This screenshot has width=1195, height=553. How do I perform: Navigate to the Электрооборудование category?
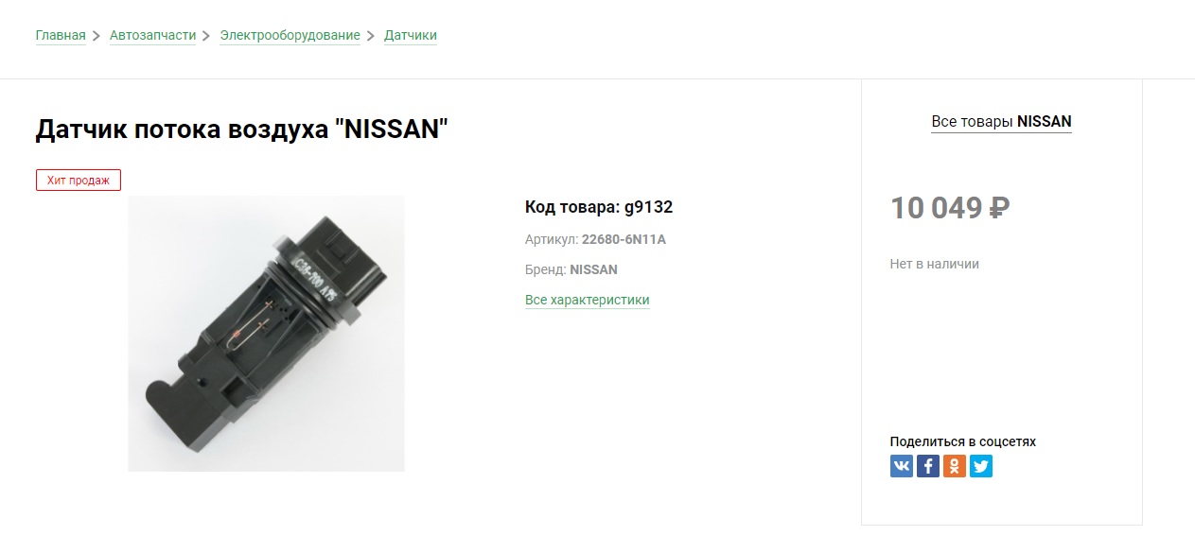(290, 36)
